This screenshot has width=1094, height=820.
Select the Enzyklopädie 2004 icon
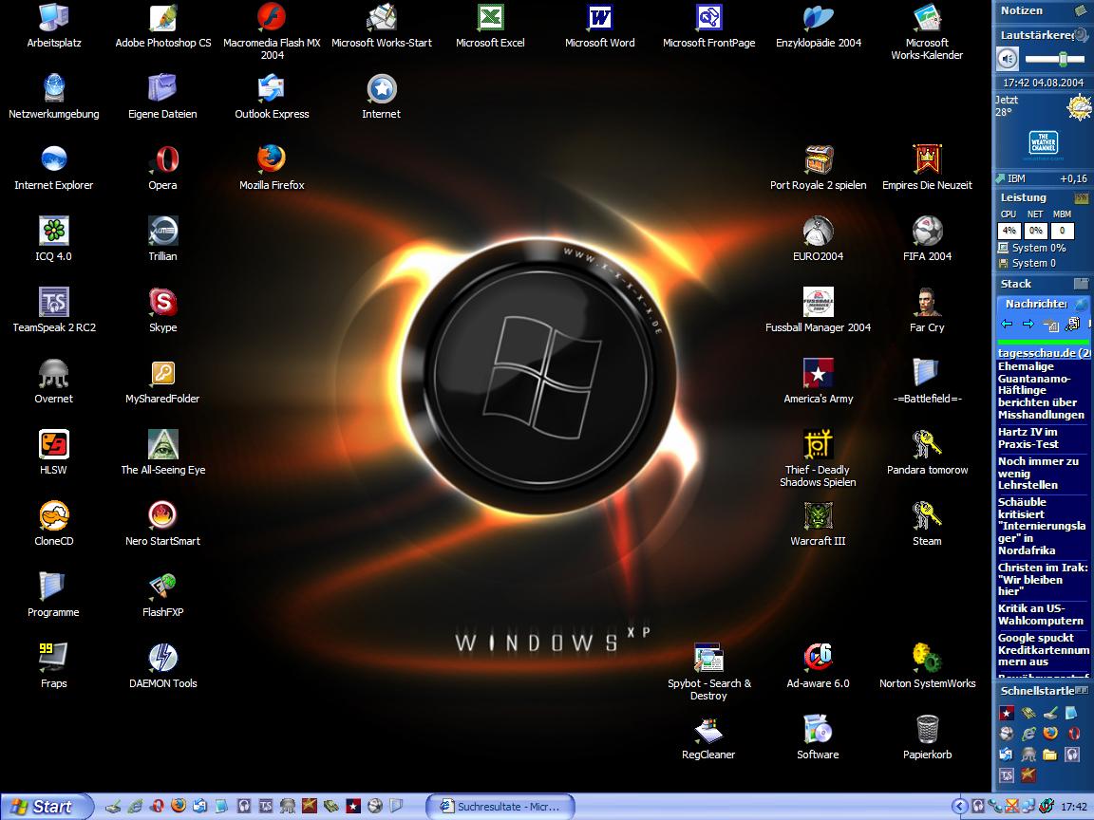click(818, 19)
